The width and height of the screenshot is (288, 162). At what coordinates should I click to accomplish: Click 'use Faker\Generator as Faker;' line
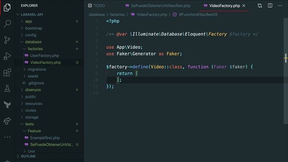pos(144,54)
